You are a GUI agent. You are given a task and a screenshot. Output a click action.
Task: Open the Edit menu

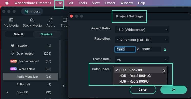click(70, 3)
